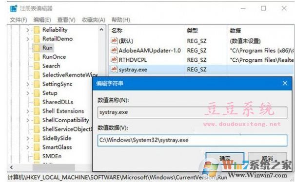Expand the Reliability tree node
The image size is (295, 182).
pyautogui.click(x=28, y=30)
